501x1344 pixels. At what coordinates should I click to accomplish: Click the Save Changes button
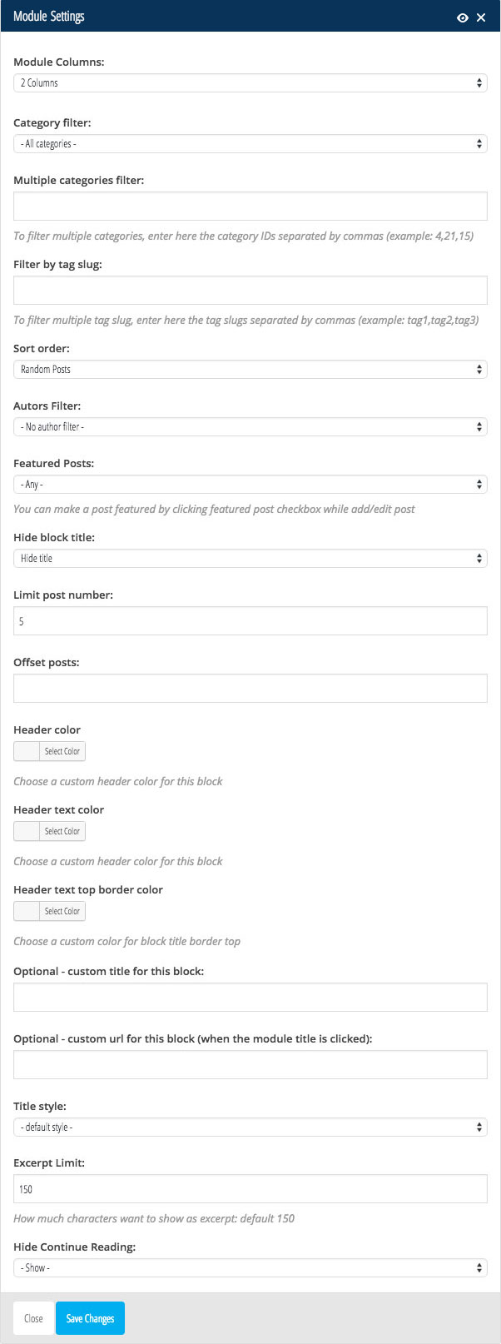tap(90, 1318)
